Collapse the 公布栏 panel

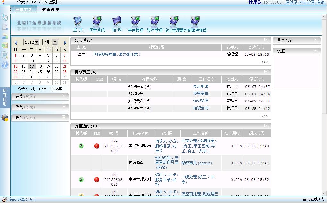tap(266, 40)
